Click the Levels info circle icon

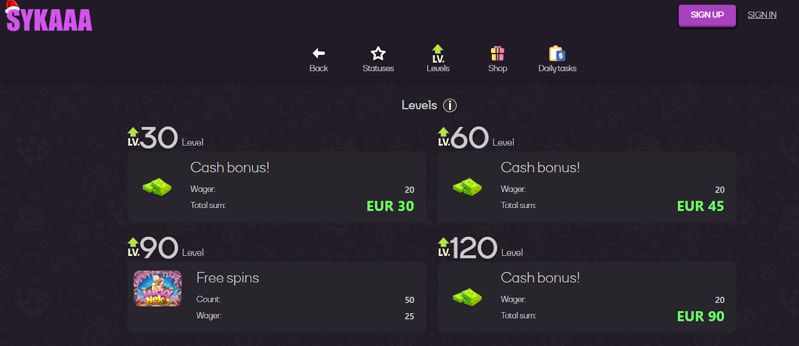pos(449,105)
